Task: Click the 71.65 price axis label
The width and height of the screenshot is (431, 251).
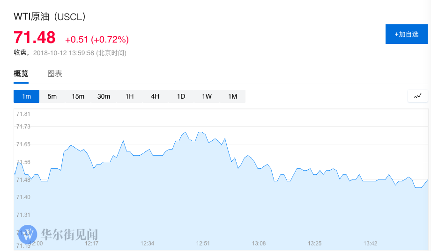Action: [23, 144]
